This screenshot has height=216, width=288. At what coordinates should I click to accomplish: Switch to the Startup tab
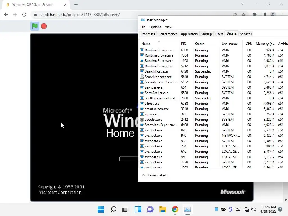207,34
